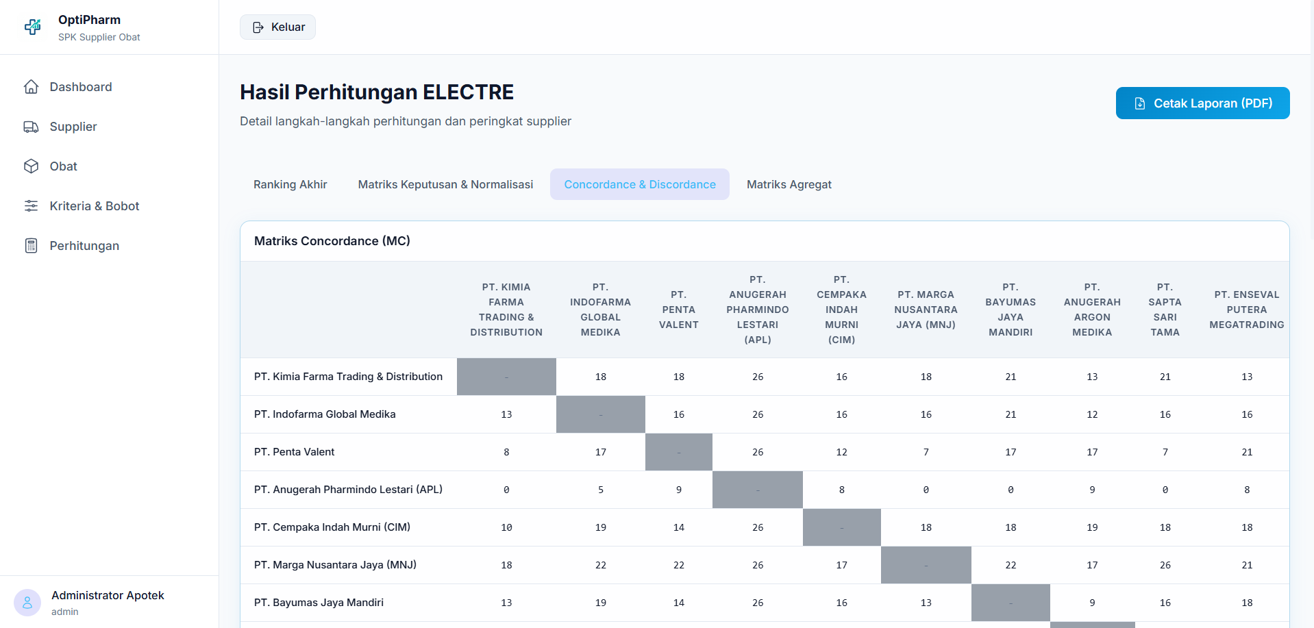This screenshot has width=1314, height=628.
Task: Click column header PT. PENTA VALENT
Action: pyautogui.click(x=679, y=310)
